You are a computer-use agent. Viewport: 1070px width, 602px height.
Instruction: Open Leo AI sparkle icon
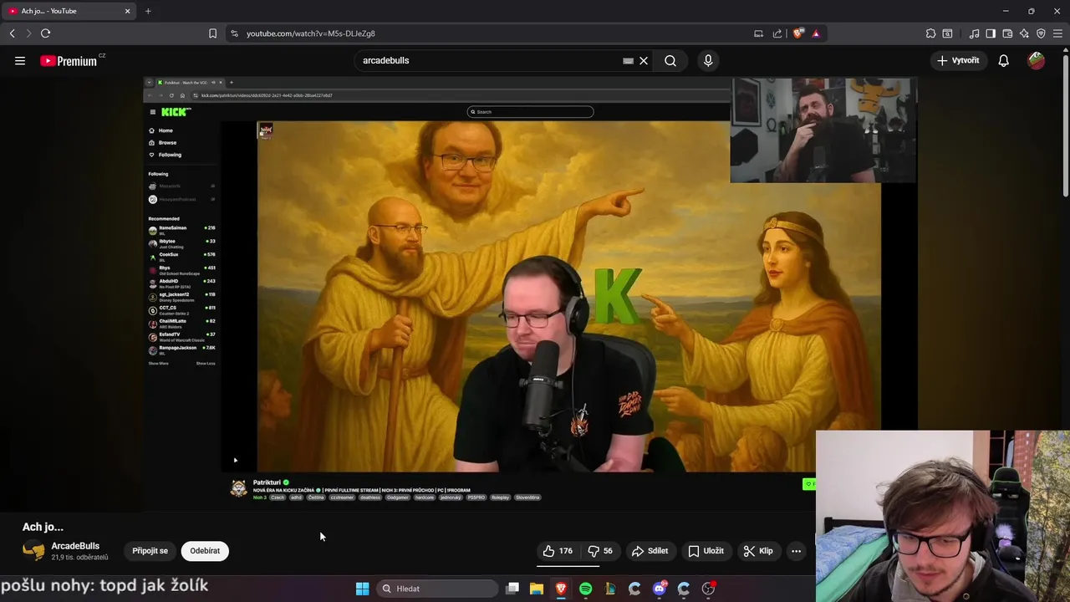pyautogui.click(x=1024, y=33)
